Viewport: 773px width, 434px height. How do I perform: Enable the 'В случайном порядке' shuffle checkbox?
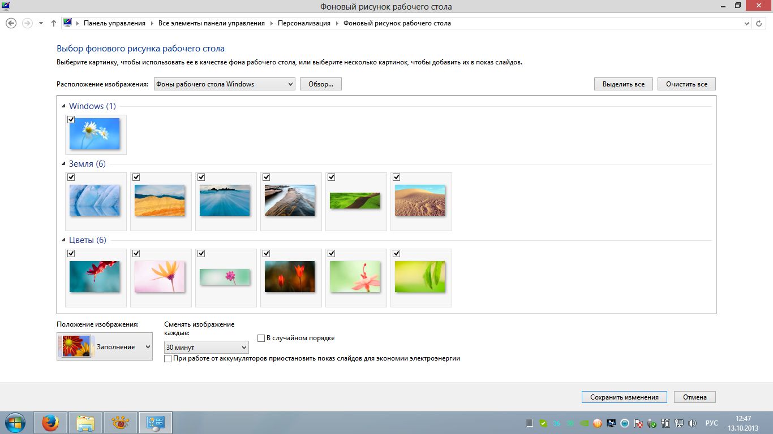(261, 338)
